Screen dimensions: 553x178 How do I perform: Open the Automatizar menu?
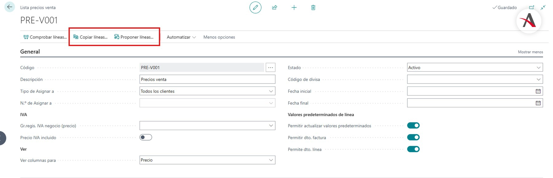(x=181, y=37)
